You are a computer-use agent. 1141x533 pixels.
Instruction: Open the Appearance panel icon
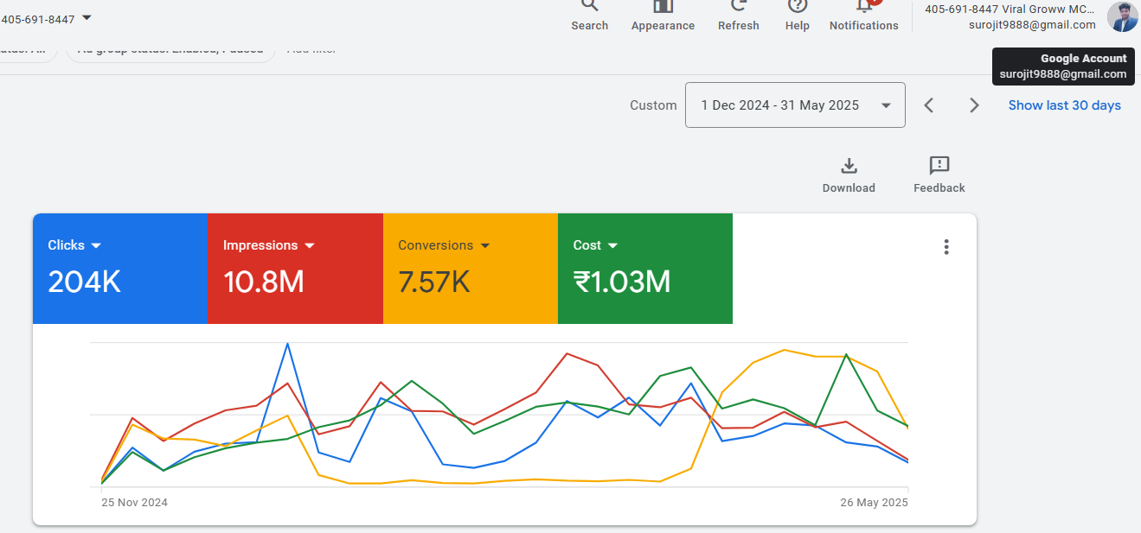tap(663, 7)
